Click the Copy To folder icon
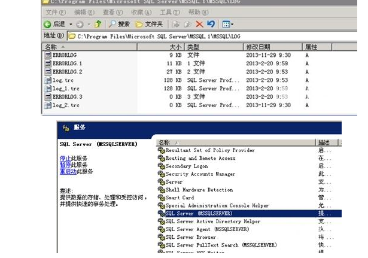 [187, 24]
